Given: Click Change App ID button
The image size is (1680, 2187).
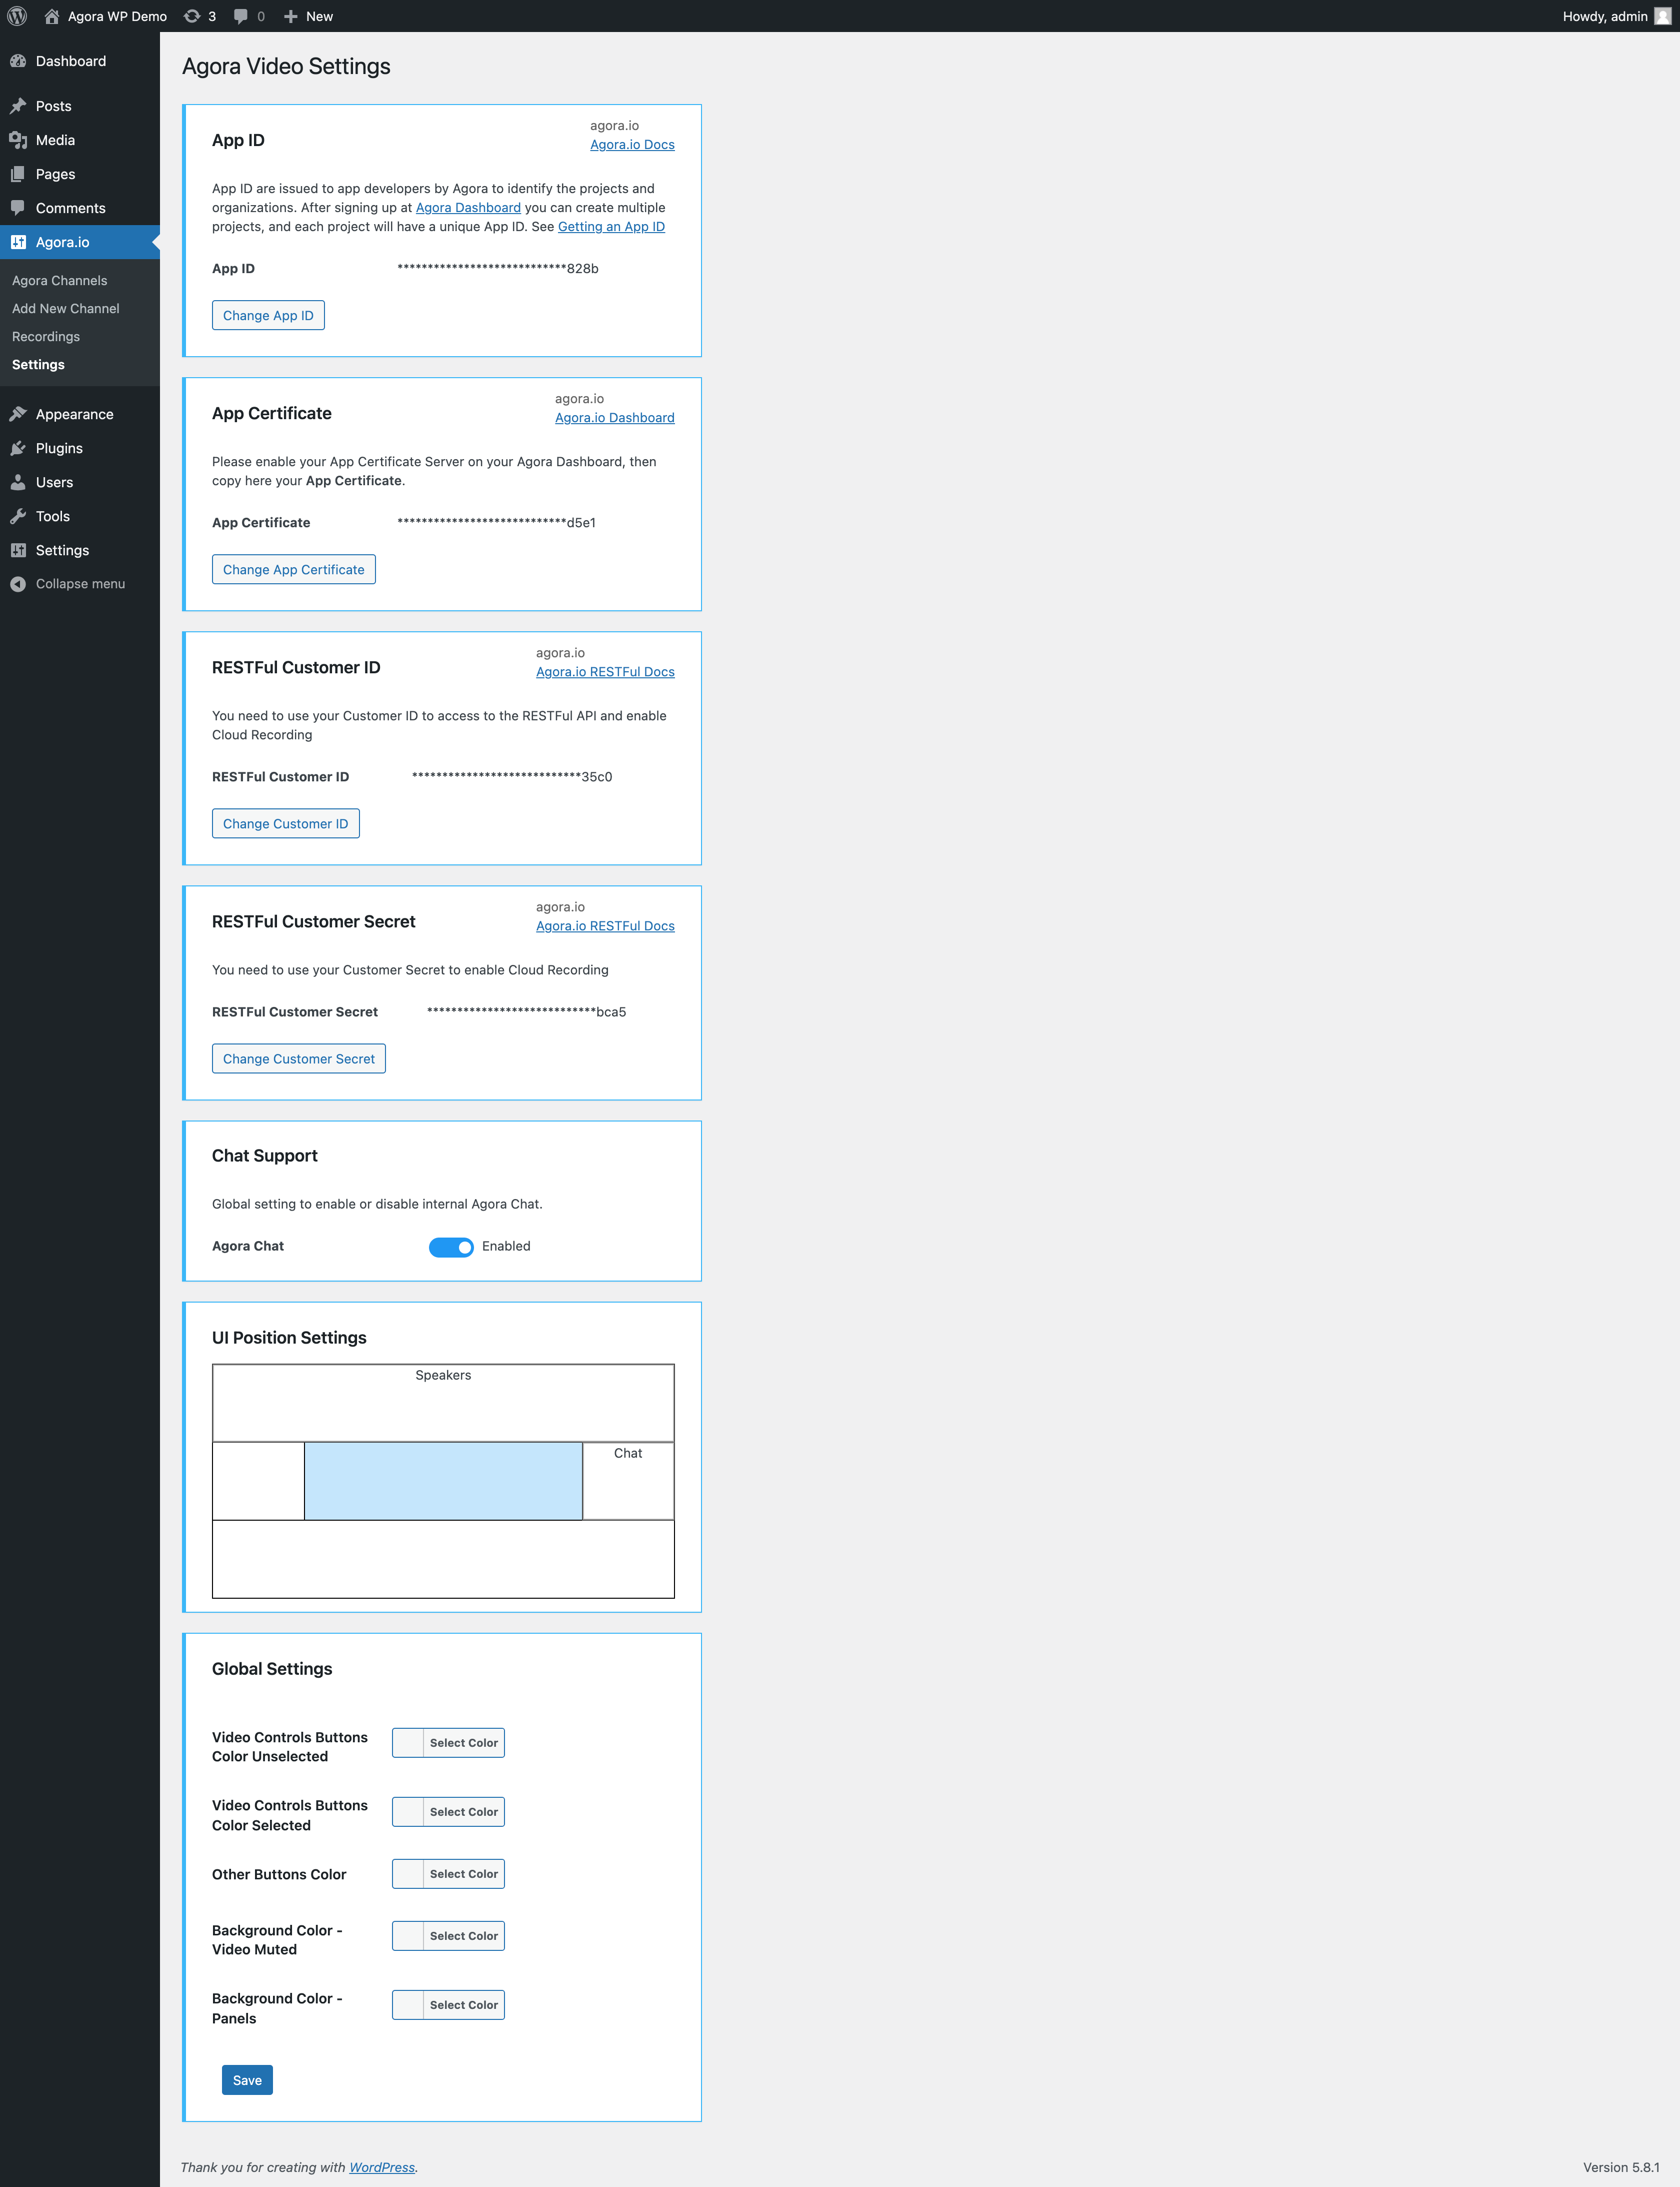Looking at the screenshot, I should point(268,315).
